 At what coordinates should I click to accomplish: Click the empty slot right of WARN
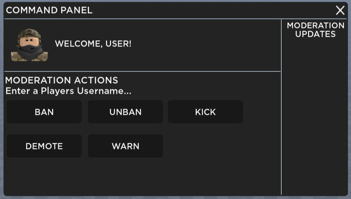point(205,146)
